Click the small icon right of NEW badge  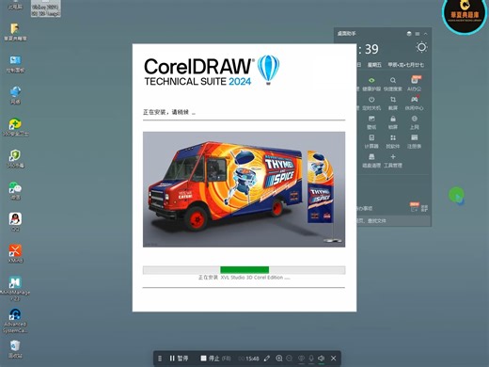point(424,208)
